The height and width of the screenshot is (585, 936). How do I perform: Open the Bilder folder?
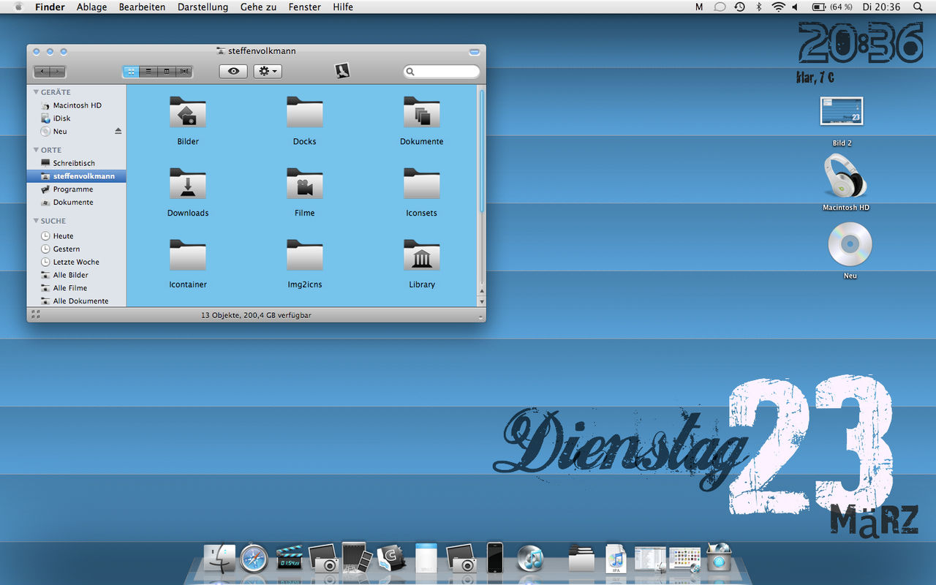click(x=188, y=113)
